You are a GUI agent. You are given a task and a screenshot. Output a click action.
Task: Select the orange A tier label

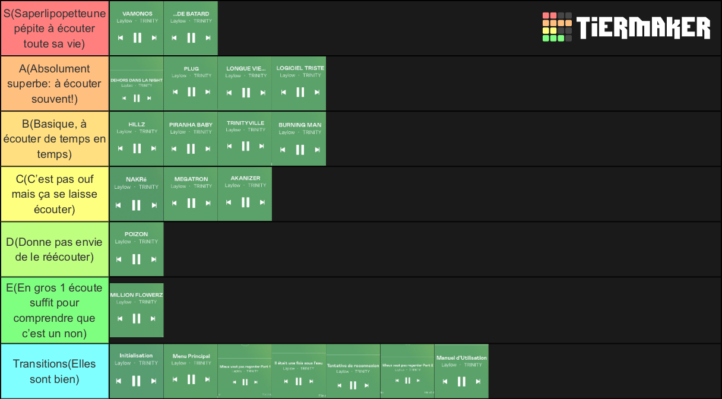[55, 84]
